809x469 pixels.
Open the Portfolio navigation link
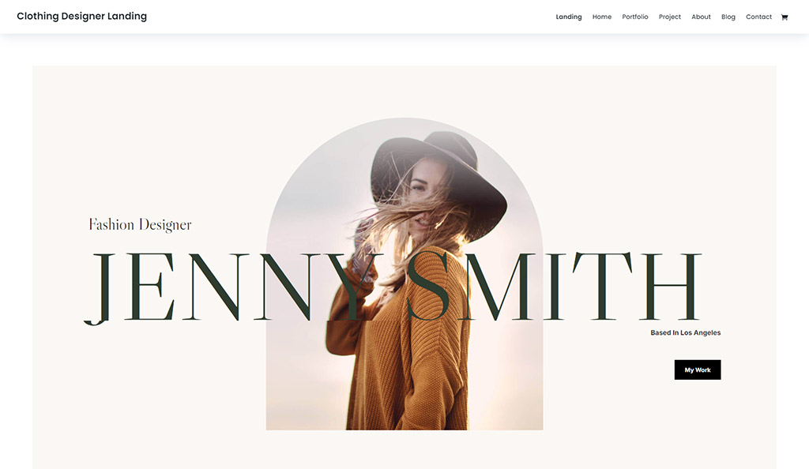(634, 17)
